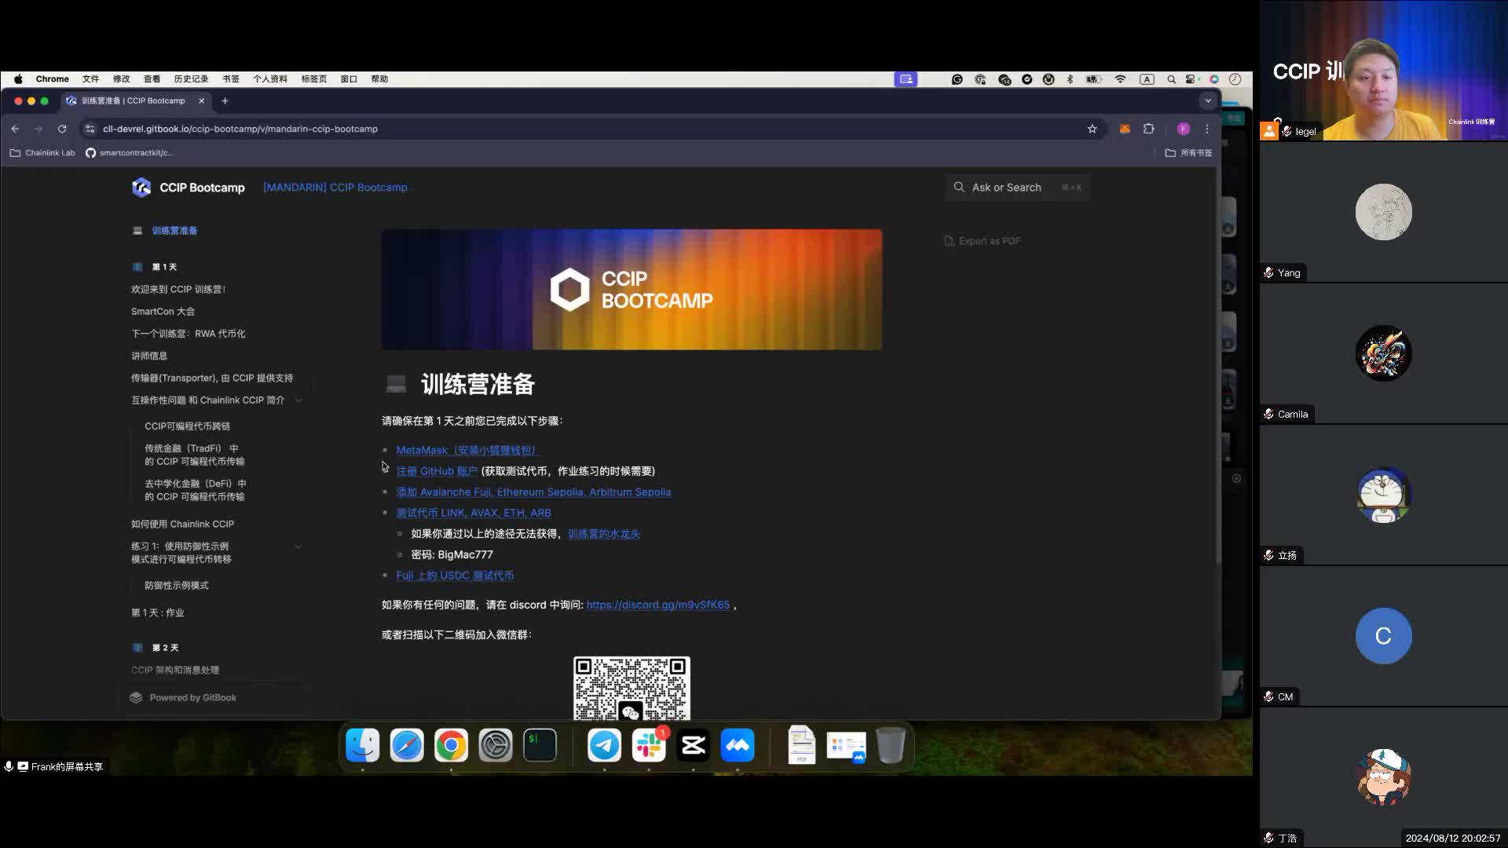Open CapCut from the dock
This screenshot has height=848, width=1508.
tap(694, 745)
